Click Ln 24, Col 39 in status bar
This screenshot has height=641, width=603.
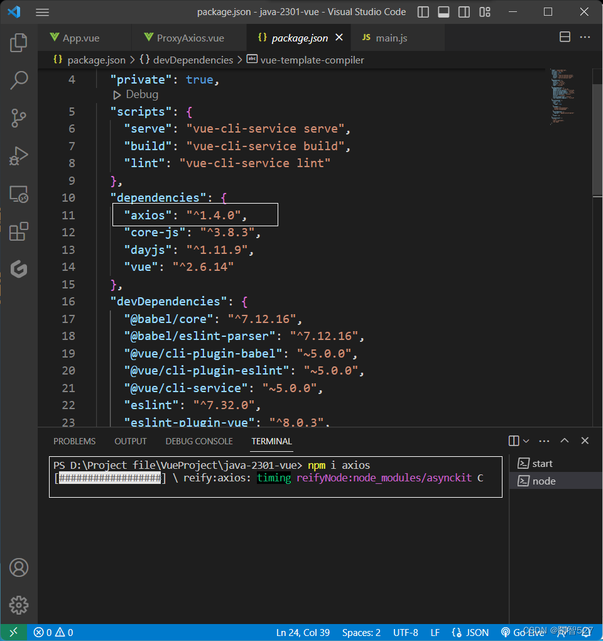click(303, 632)
